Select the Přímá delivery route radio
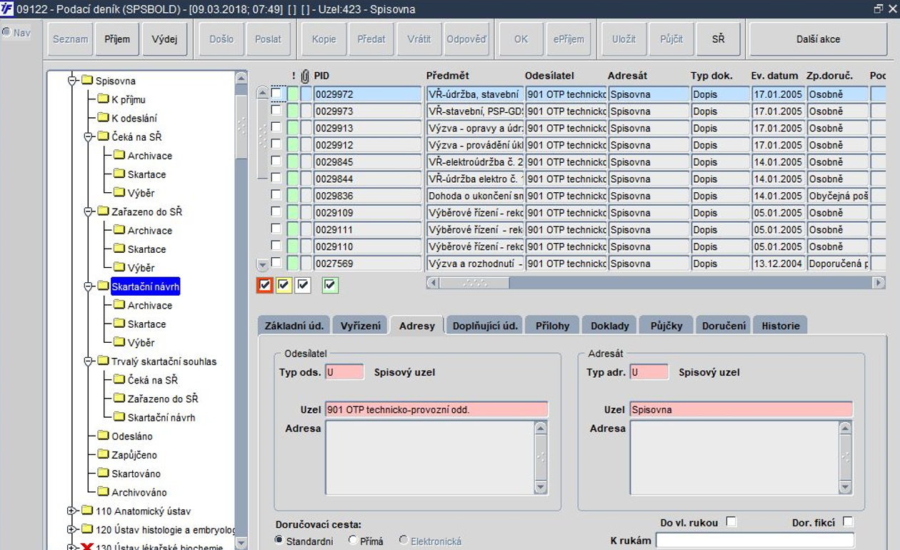Screen dimensions: 900x550 coord(353,541)
